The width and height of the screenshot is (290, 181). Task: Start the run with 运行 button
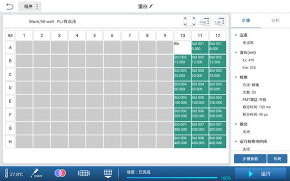[x=260, y=174]
